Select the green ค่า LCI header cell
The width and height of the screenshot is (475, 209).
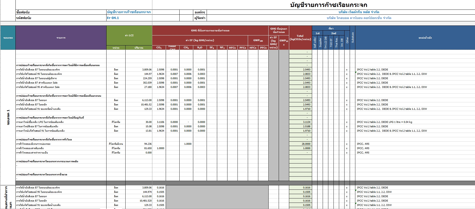[129, 35]
